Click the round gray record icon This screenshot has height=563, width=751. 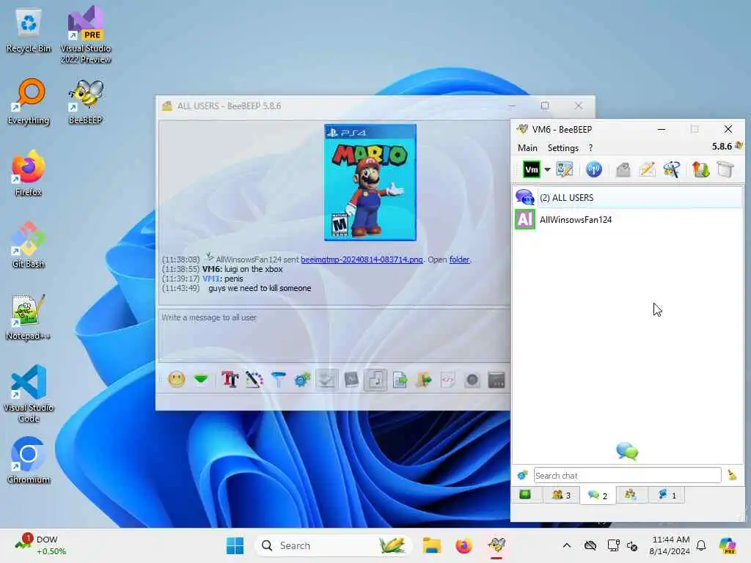click(x=472, y=380)
